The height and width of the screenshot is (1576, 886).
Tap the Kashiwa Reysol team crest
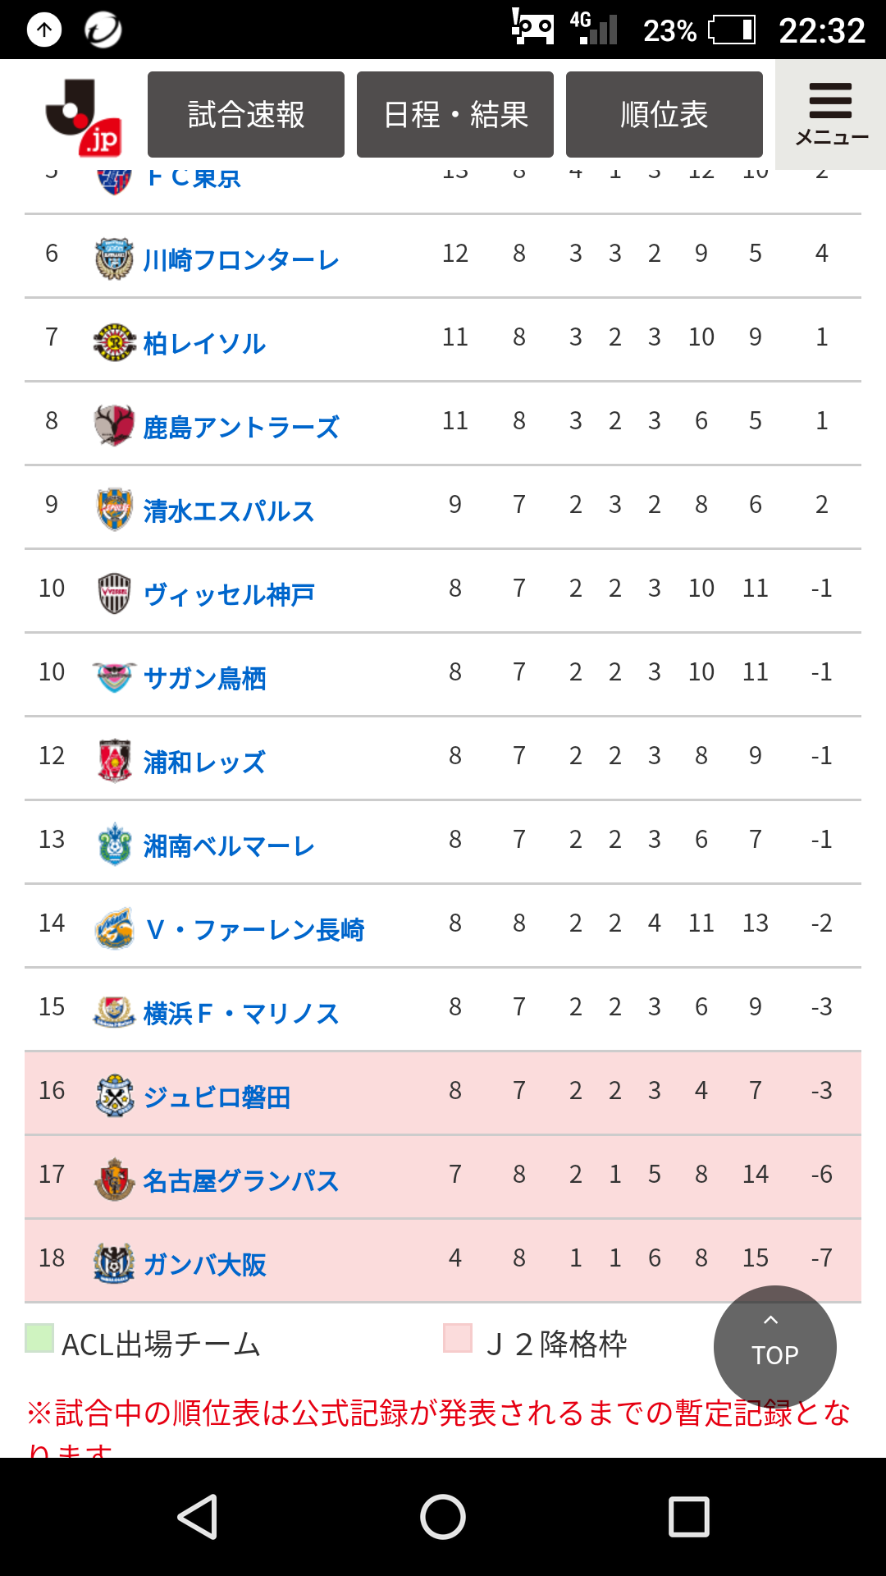coord(114,342)
